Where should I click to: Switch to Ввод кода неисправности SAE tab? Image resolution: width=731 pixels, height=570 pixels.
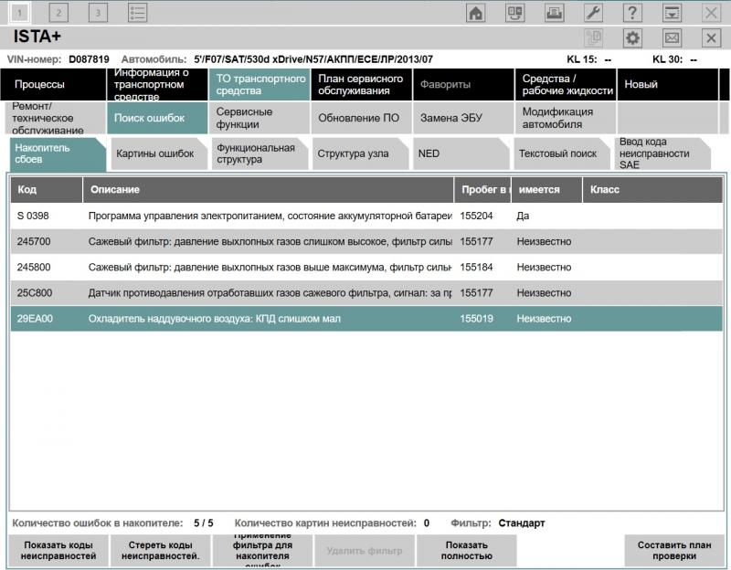662,153
